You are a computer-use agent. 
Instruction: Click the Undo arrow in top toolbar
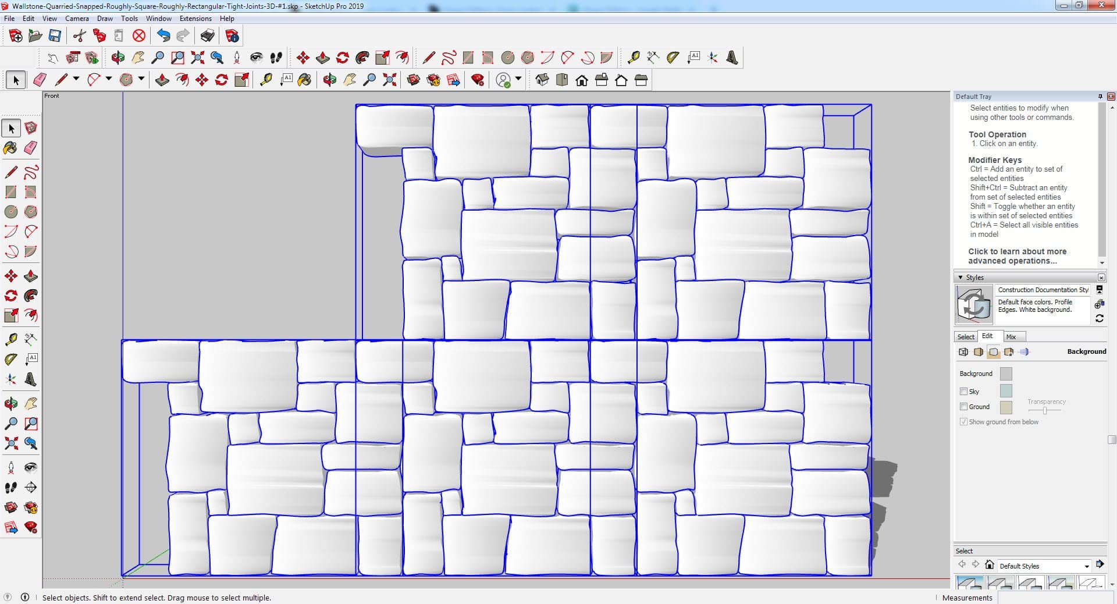coord(163,36)
